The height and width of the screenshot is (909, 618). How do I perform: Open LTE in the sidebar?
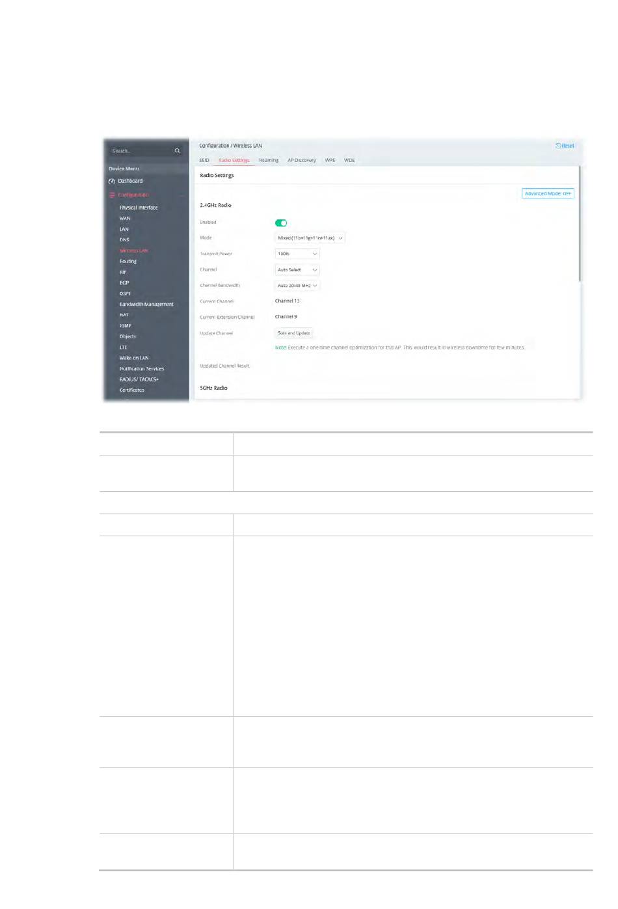[124, 347]
